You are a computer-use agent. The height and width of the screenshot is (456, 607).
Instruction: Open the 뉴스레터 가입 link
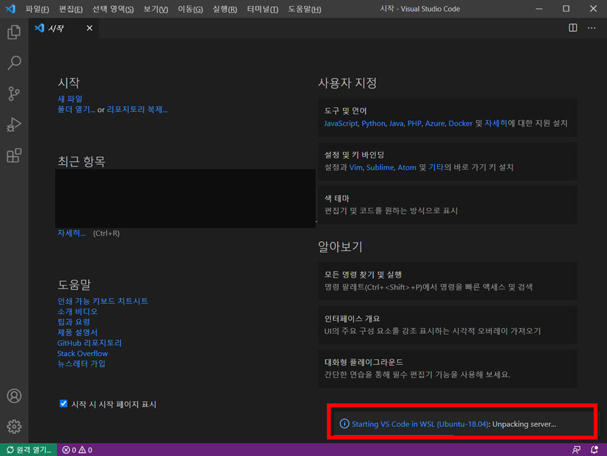[81, 364]
